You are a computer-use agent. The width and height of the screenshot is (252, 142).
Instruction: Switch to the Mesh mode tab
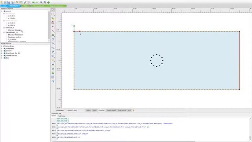[25, 6]
